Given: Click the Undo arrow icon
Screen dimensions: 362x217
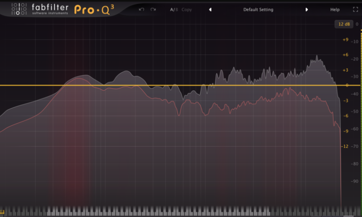Looking at the screenshot, I should tap(142, 9).
